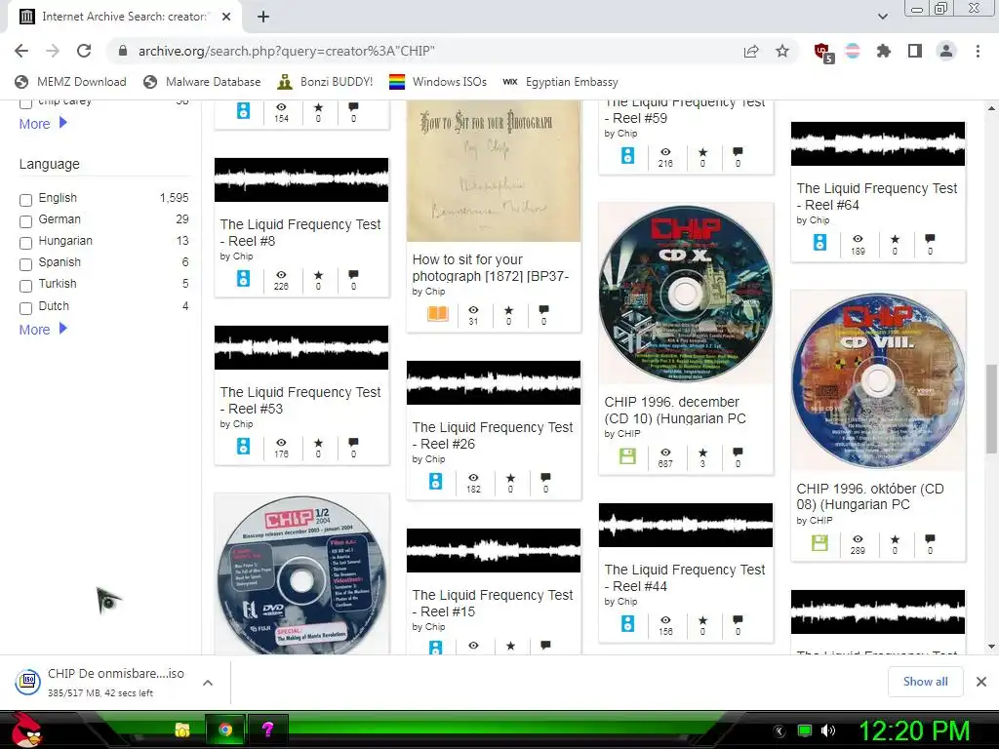Expand More under the creator filter list
Viewport: 999px width, 749px height.
[43, 124]
